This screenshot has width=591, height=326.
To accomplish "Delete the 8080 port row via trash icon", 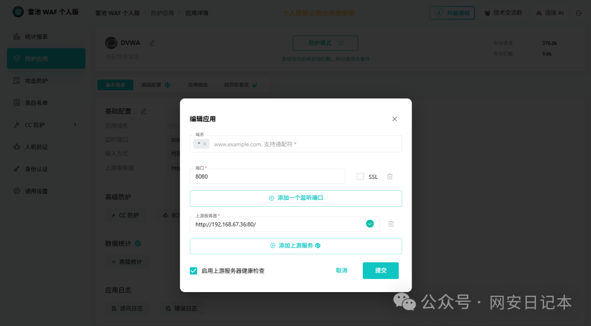I will tap(390, 176).
